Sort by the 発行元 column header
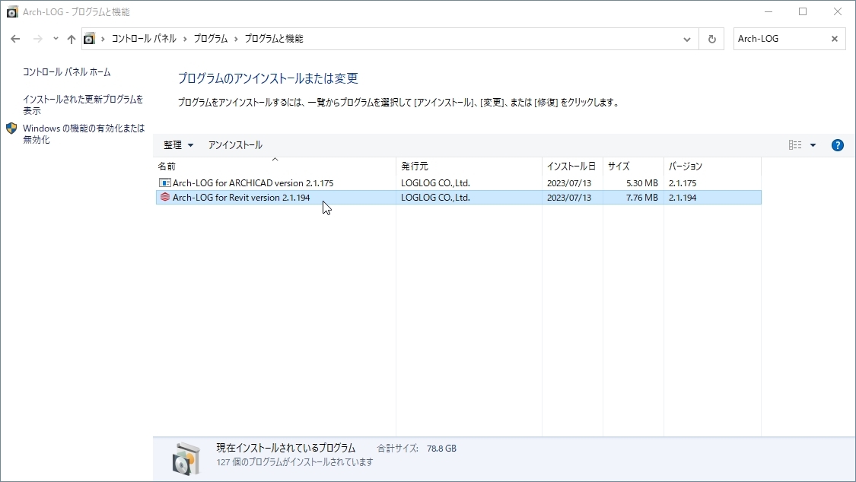This screenshot has width=856, height=482. (469, 166)
